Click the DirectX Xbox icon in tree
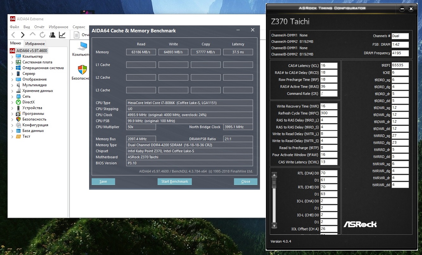 (18, 102)
